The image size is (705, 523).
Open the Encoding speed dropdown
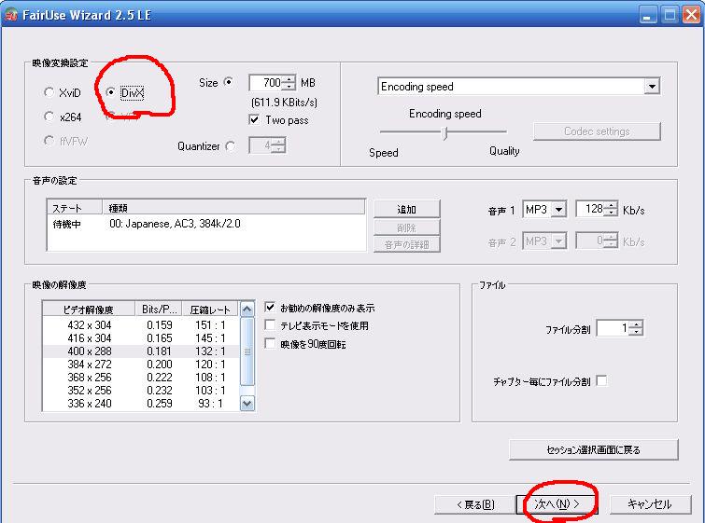click(x=652, y=86)
